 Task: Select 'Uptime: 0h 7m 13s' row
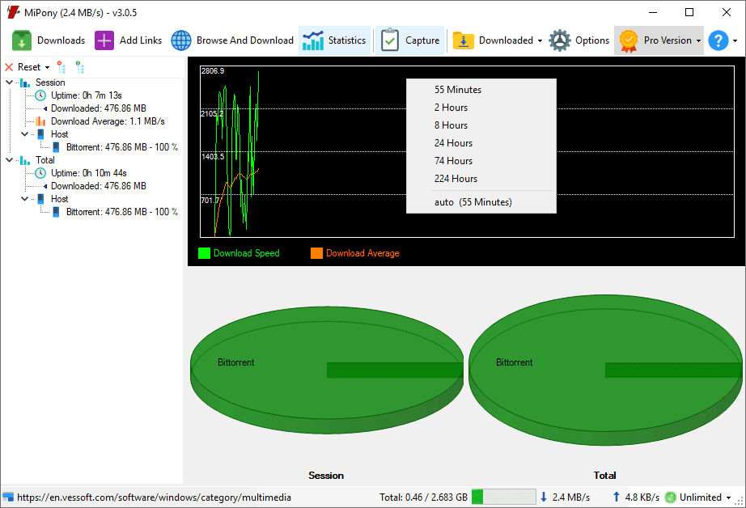coord(86,95)
